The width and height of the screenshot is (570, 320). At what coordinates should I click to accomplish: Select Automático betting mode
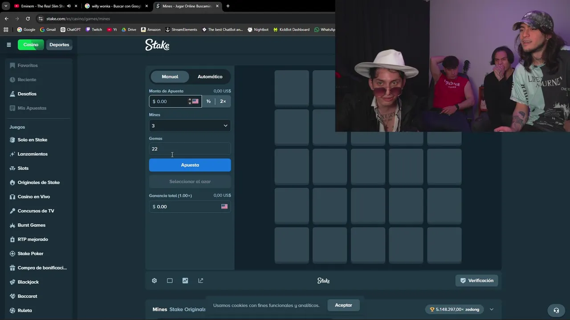(x=210, y=76)
